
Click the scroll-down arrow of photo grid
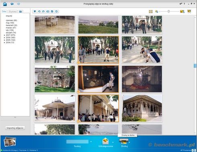195,133
